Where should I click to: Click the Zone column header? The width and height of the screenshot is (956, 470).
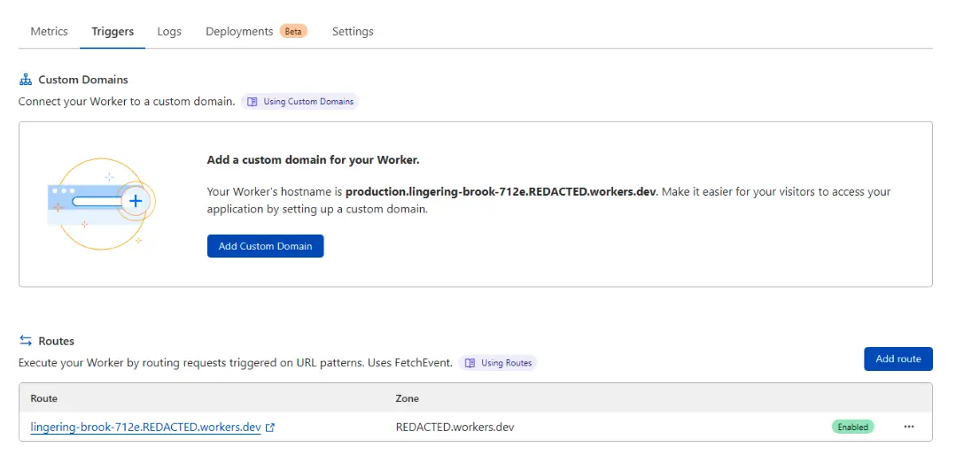pyautogui.click(x=407, y=398)
